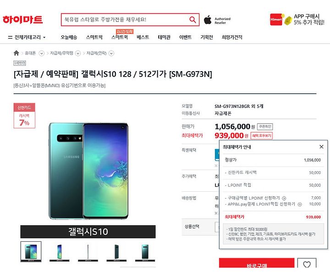Open the 베스트 menu tab

(143, 37)
